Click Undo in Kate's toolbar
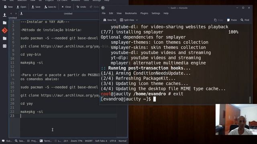257x144 pixels. coord(81,7)
